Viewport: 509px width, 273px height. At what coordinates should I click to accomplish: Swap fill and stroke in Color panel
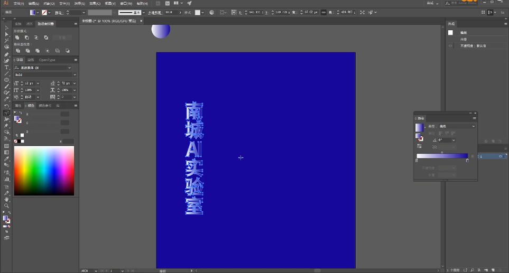click(21, 112)
